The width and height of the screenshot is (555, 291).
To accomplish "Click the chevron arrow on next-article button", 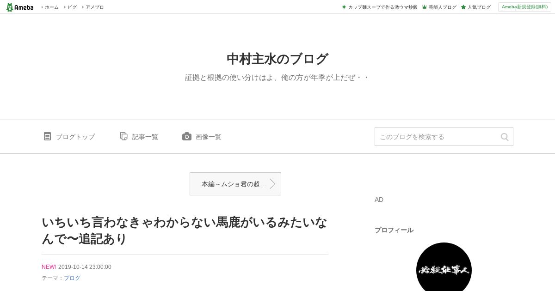I will pos(273,184).
